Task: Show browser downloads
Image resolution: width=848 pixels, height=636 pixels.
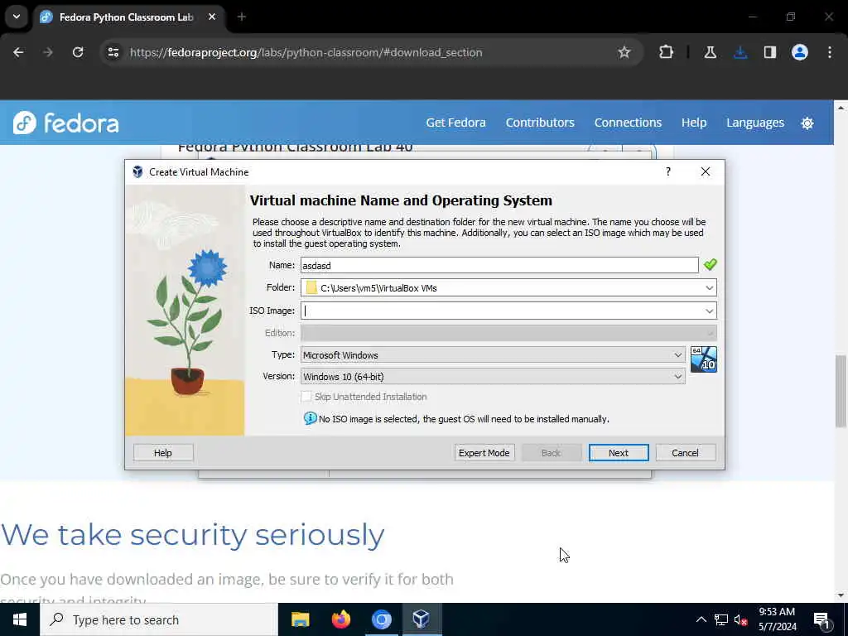Action: point(740,52)
